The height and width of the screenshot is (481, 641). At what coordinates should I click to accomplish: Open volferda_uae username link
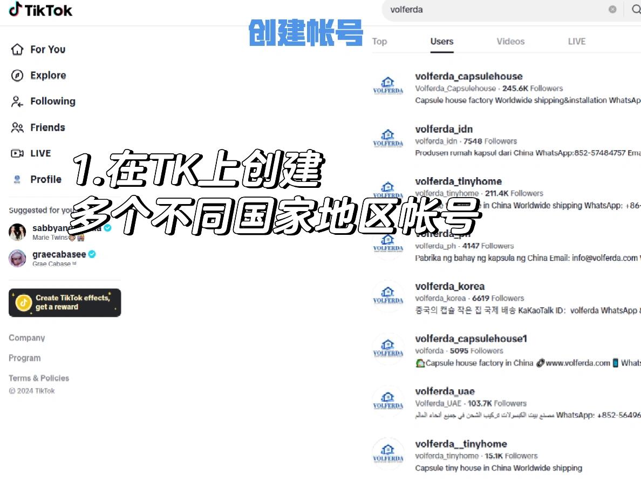click(445, 391)
